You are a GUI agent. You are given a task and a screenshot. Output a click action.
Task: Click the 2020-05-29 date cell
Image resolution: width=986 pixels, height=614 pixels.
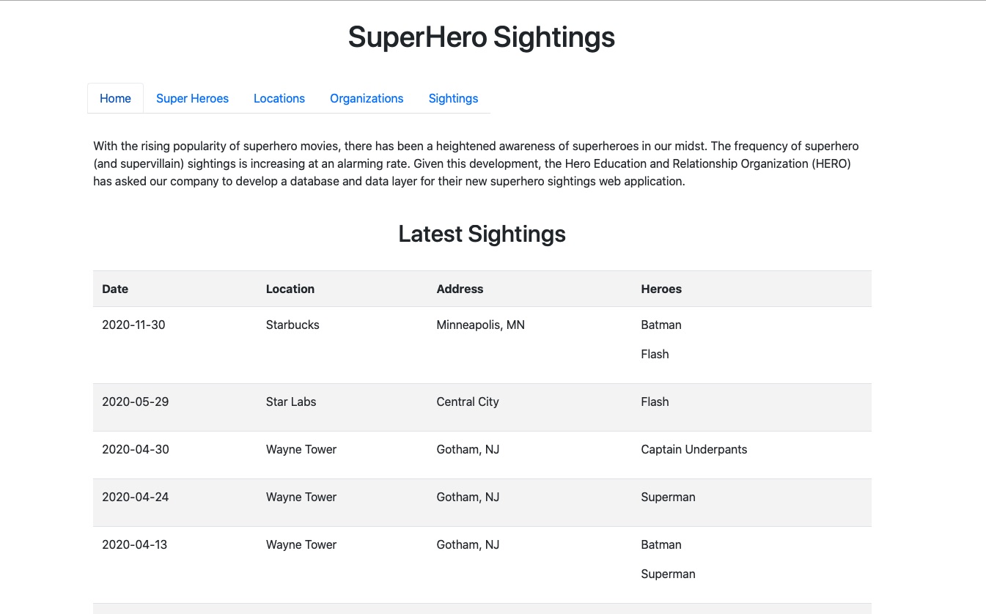pos(135,402)
